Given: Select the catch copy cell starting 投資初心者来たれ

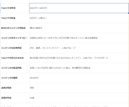Looking at the screenshot, I should pyautogui.click(x=79, y=38).
